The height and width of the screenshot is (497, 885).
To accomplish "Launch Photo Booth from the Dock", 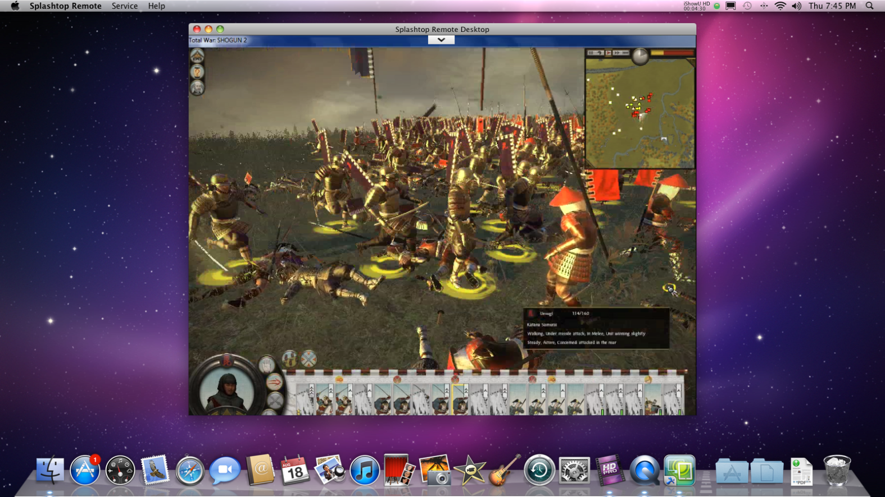I will 399,470.
